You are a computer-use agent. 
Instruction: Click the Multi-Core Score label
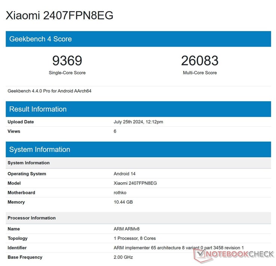click(x=200, y=73)
